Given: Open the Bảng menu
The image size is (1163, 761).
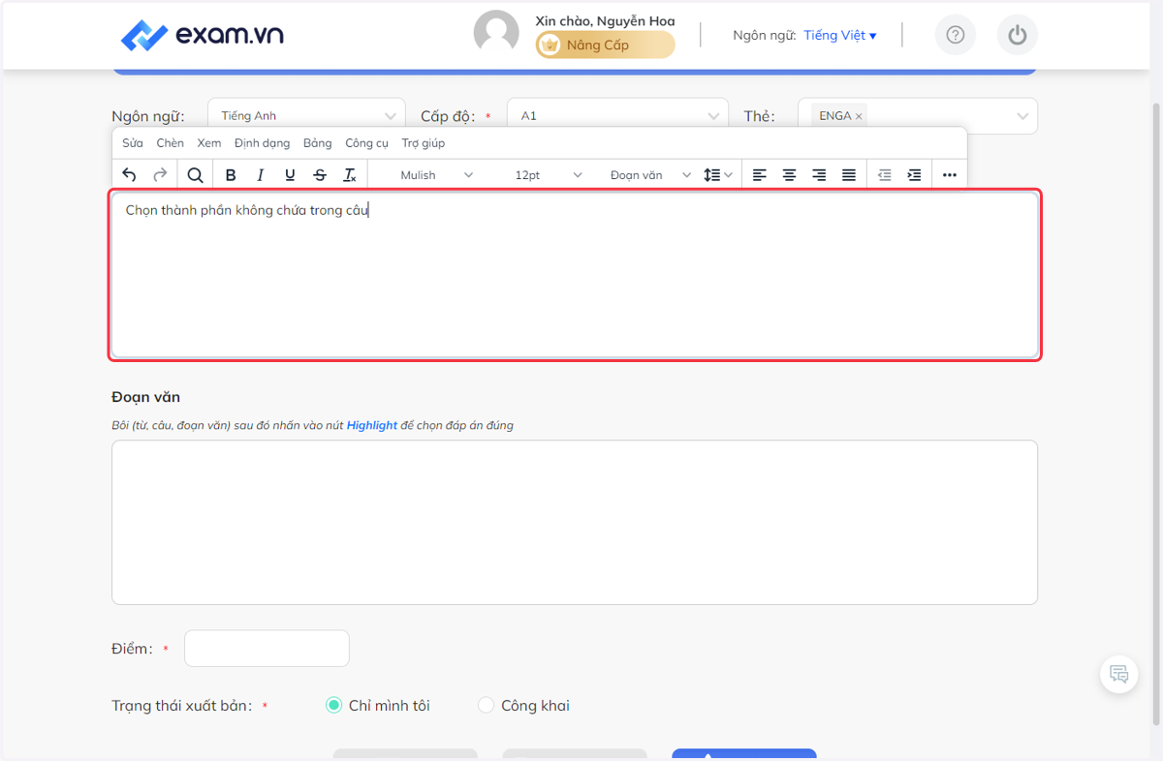Looking at the screenshot, I should pos(318,143).
